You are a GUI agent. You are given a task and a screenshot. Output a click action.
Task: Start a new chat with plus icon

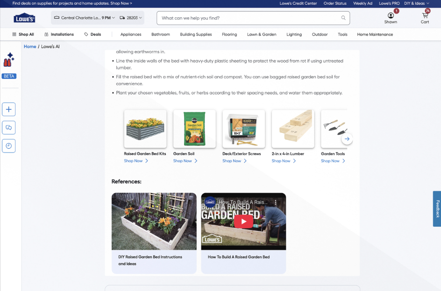click(x=9, y=109)
